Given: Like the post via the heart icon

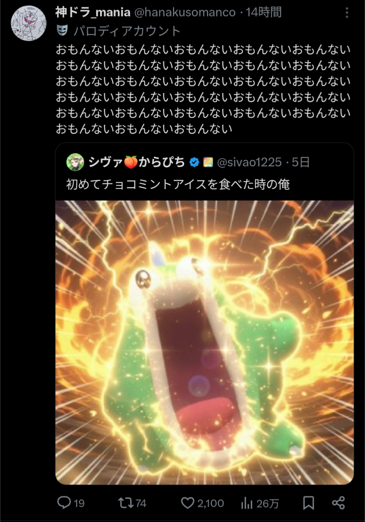Looking at the screenshot, I should click(188, 503).
